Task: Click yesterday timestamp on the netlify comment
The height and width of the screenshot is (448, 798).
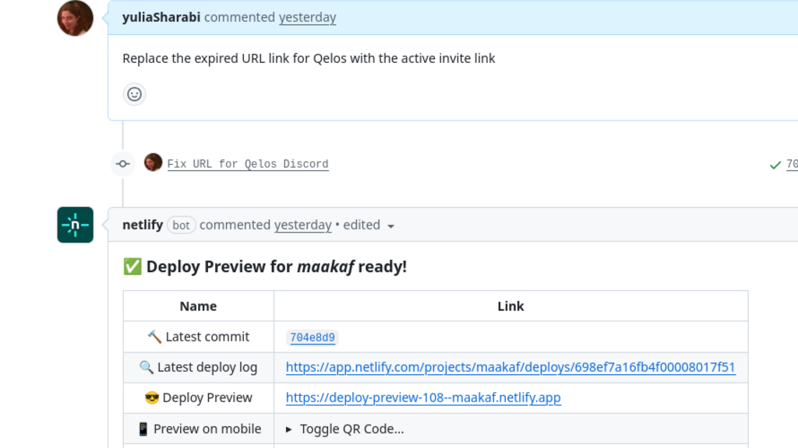Action: pyautogui.click(x=302, y=225)
